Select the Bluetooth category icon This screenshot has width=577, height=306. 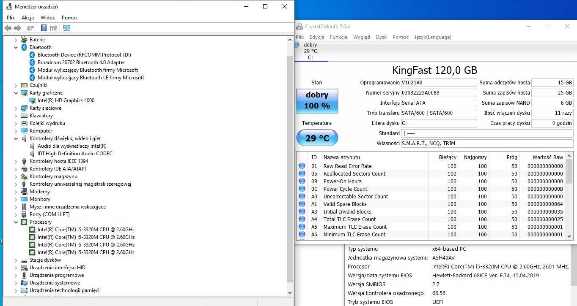point(24,47)
